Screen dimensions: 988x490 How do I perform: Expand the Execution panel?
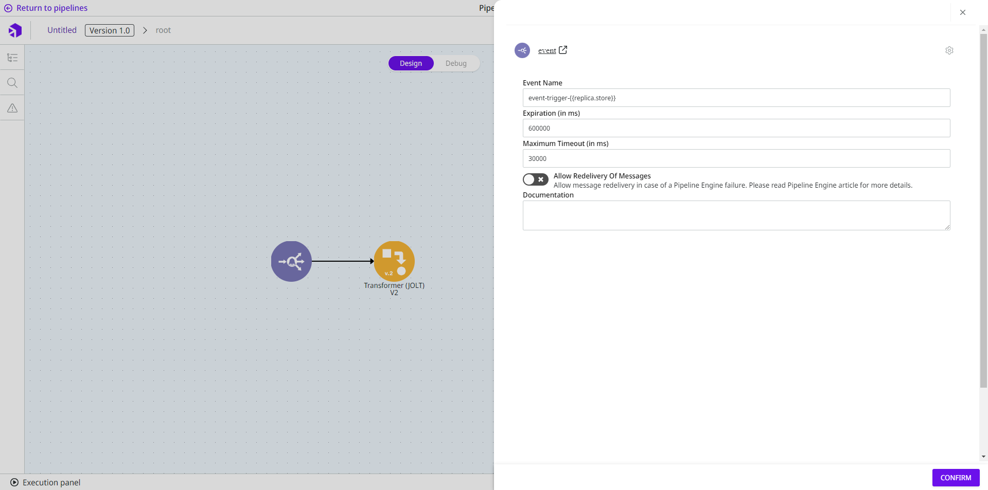click(x=45, y=482)
